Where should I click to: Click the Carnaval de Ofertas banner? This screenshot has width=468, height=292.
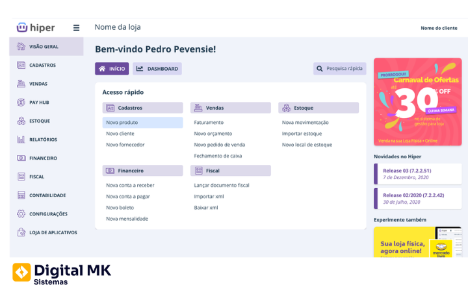[x=417, y=102]
